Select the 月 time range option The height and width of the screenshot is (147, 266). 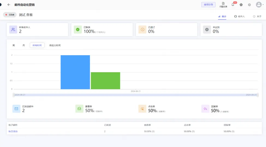pyautogui.click(x=24, y=45)
